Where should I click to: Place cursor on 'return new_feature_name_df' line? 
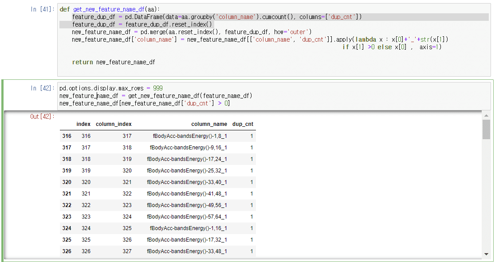[113, 63]
